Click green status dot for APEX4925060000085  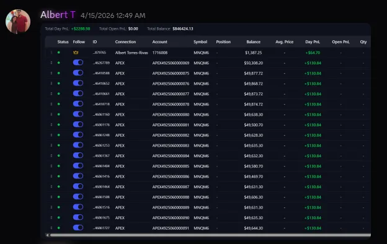[59, 166]
